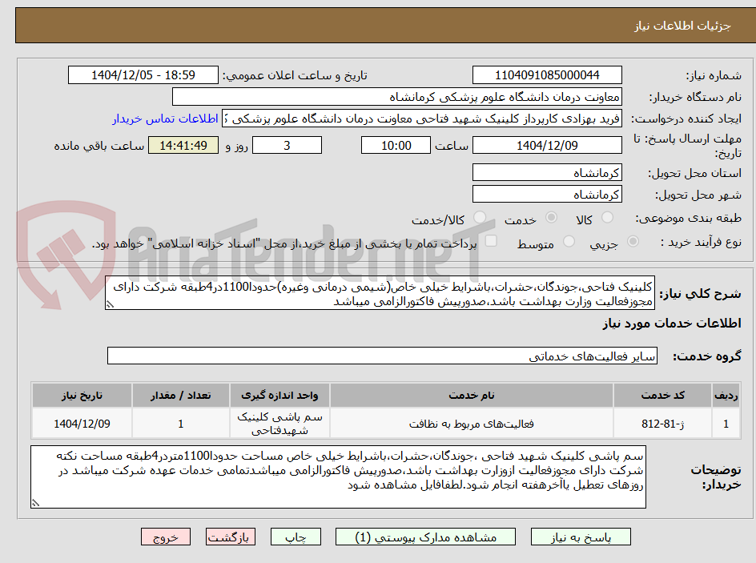Screen dimensions: 756x563
Task: Click the گروه خدمت field
Action: tap(382, 356)
